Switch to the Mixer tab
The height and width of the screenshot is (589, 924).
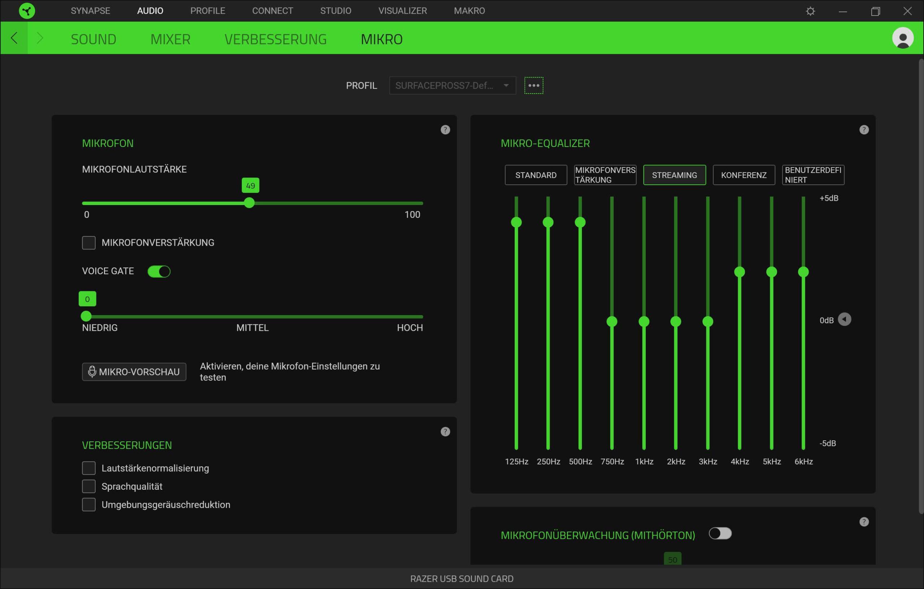point(170,39)
